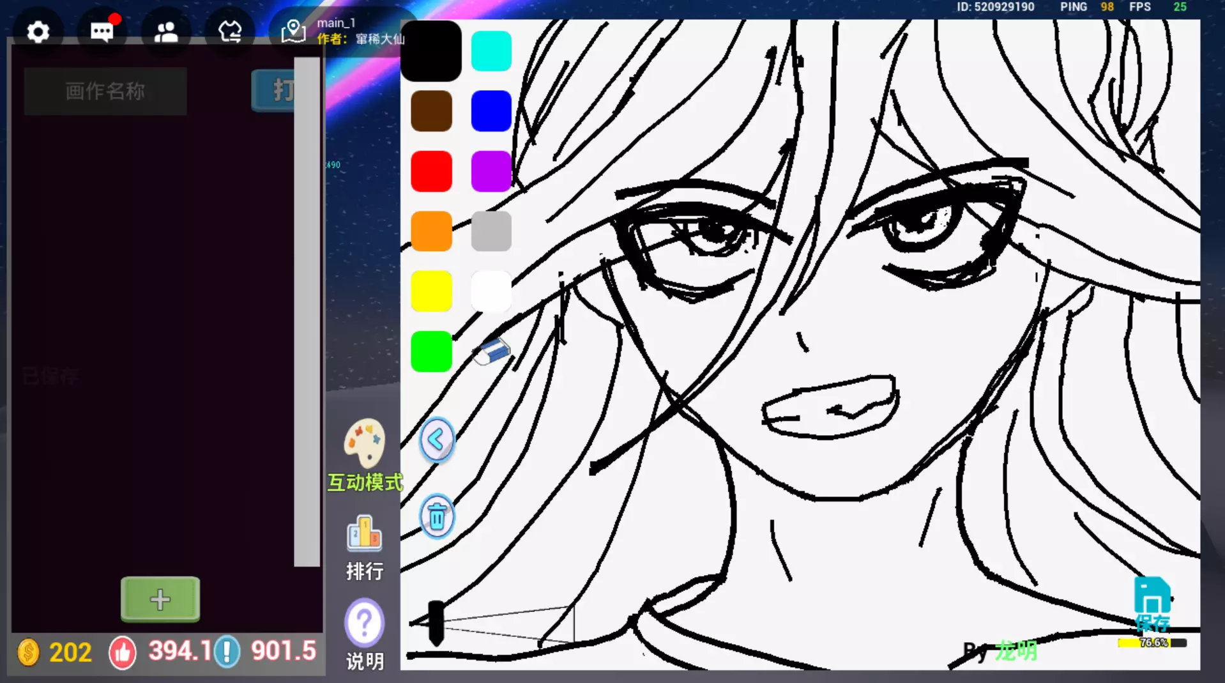Viewport: 1225px width, 683px height.
Task: Click the blue back arrow button
Action: [x=437, y=440]
